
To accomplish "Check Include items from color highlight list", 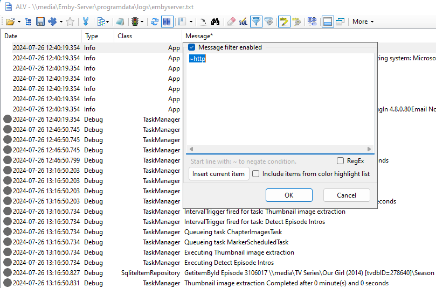I will [x=256, y=174].
